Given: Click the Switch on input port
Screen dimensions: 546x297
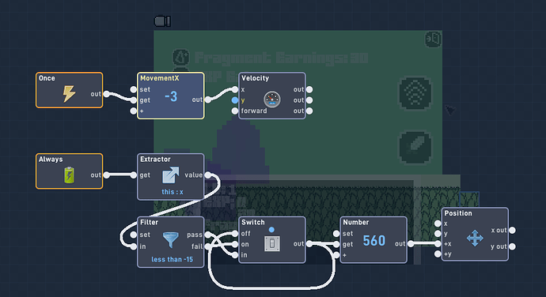Looking at the screenshot, I should [235, 245].
